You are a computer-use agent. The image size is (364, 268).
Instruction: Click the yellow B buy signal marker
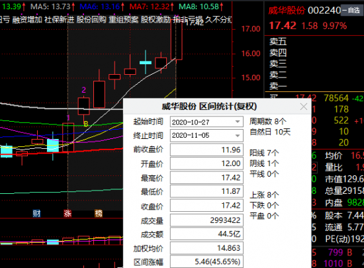(x=86, y=124)
